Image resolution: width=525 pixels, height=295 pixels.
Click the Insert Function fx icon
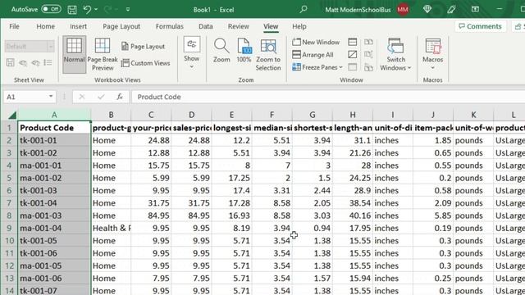click(x=120, y=97)
